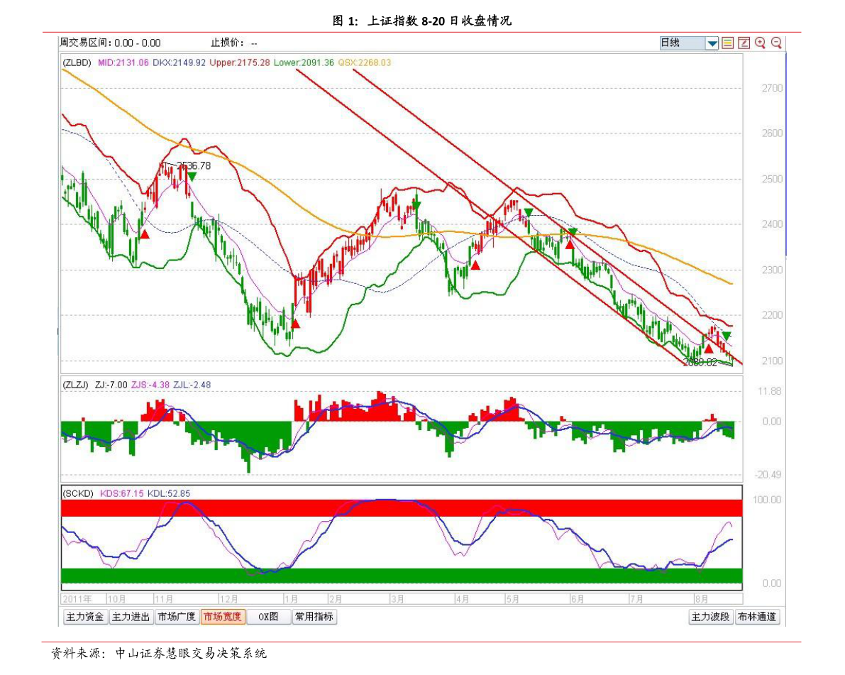Click the 主力波段 button
The image size is (845, 675).
coord(711,617)
